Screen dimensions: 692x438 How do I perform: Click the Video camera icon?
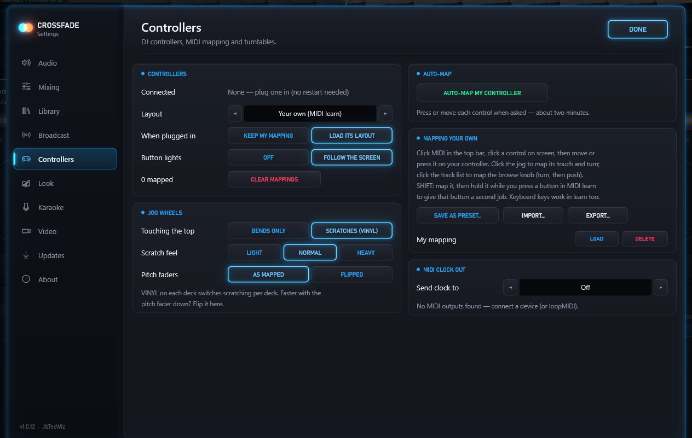(x=26, y=231)
